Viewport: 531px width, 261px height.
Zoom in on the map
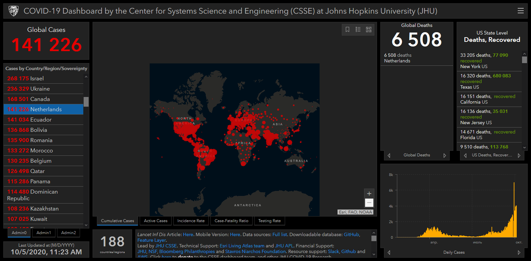coord(369,194)
